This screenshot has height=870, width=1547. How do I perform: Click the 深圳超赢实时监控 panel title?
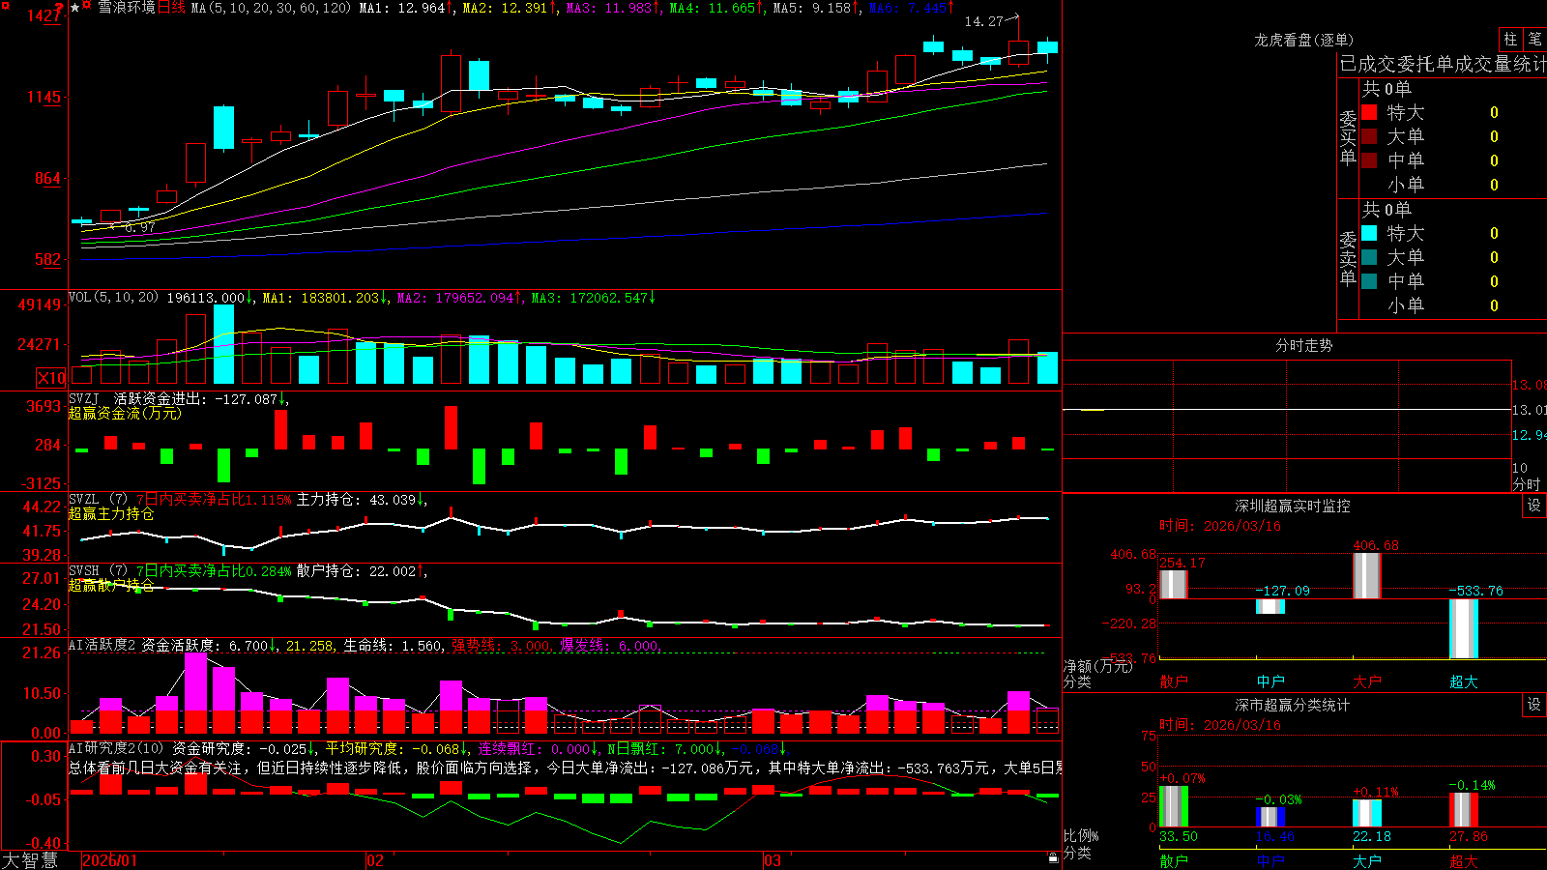pyautogui.click(x=1293, y=506)
